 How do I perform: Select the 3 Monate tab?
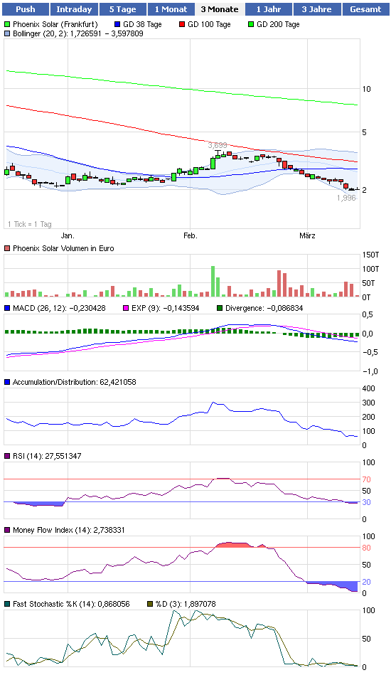220,9
